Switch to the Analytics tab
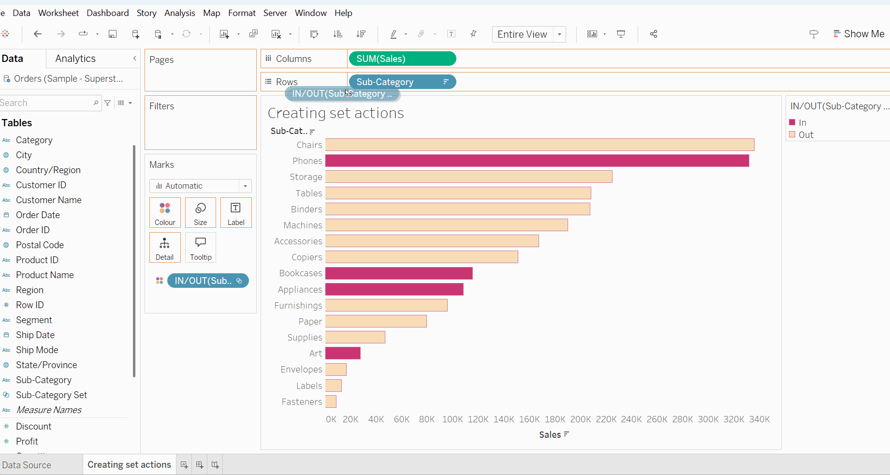Image resolution: width=890 pixels, height=475 pixels. [x=75, y=59]
